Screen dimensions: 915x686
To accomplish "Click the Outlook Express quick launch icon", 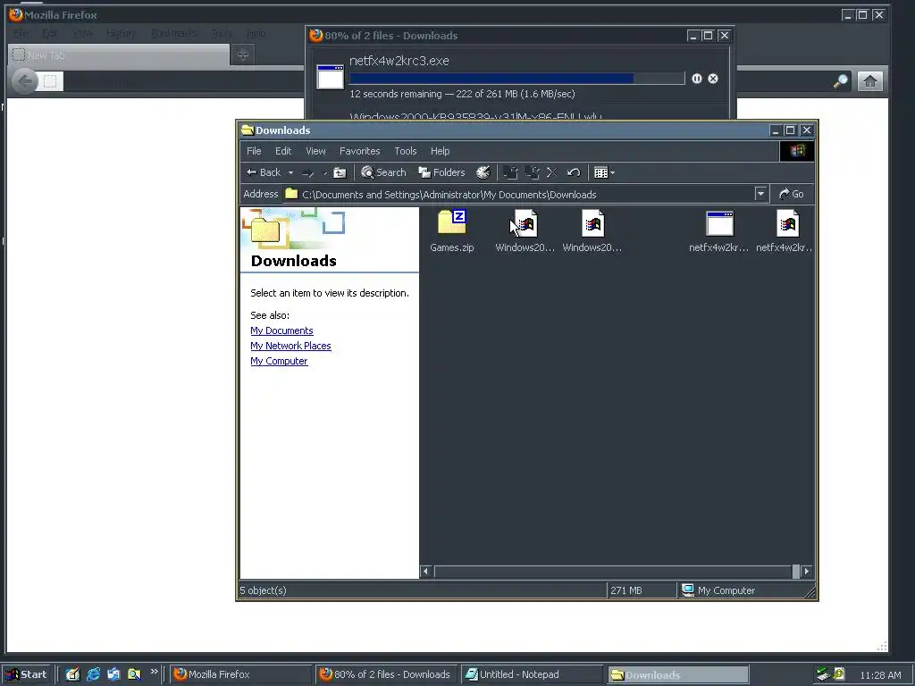I will coord(113,674).
